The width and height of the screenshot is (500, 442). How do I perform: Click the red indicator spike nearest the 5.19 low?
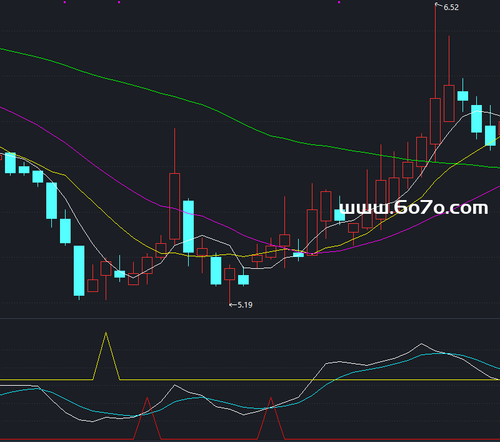pyautogui.click(x=271, y=418)
